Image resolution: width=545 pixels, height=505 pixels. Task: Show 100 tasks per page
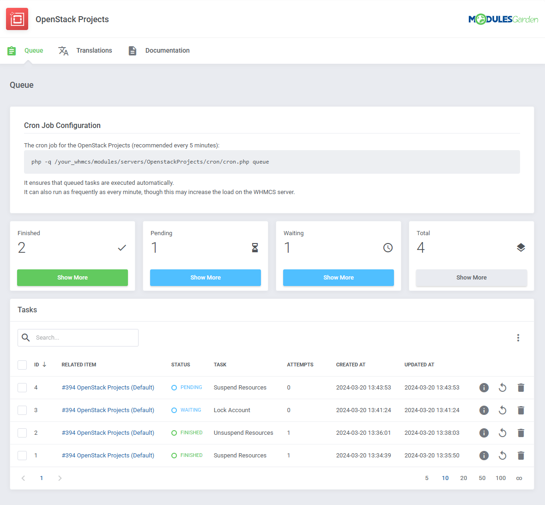(501, 478)
